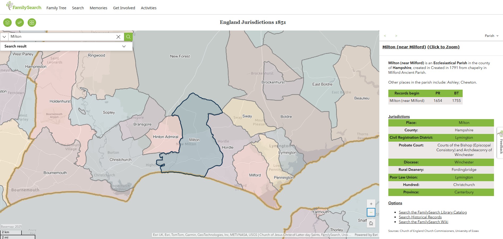Viewport: 503px width, 239px height.
Task: Open the basemap gallery grid icon
Action: tap(32, 23)
